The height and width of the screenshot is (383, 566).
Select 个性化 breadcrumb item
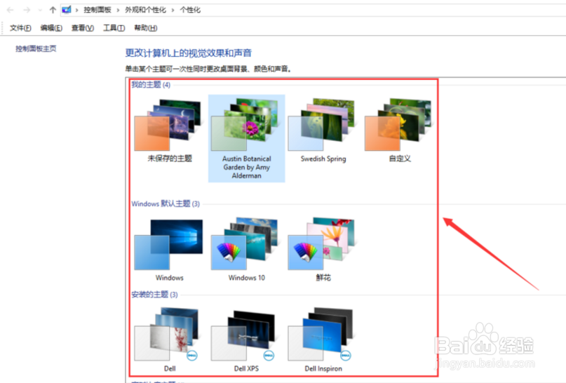(190, 10)
